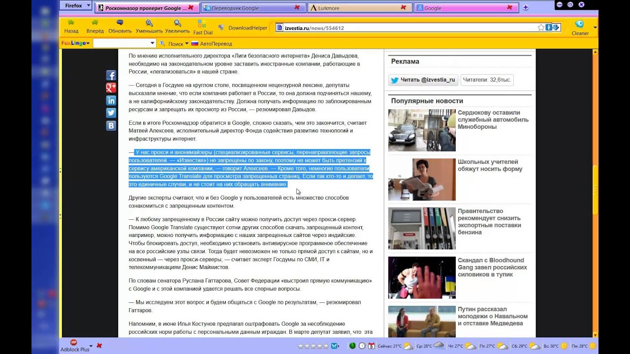630x354 pixels.
Task: Expand toolbar overflow arrow beside Cleaner
Action: [x=595, y=28]
